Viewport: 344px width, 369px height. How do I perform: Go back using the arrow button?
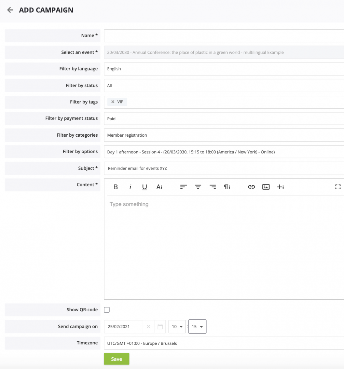click(10, 10)
